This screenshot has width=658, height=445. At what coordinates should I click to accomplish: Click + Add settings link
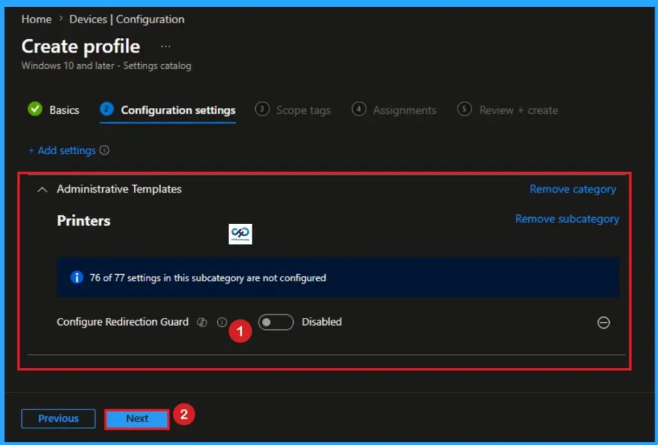[62, 150]
